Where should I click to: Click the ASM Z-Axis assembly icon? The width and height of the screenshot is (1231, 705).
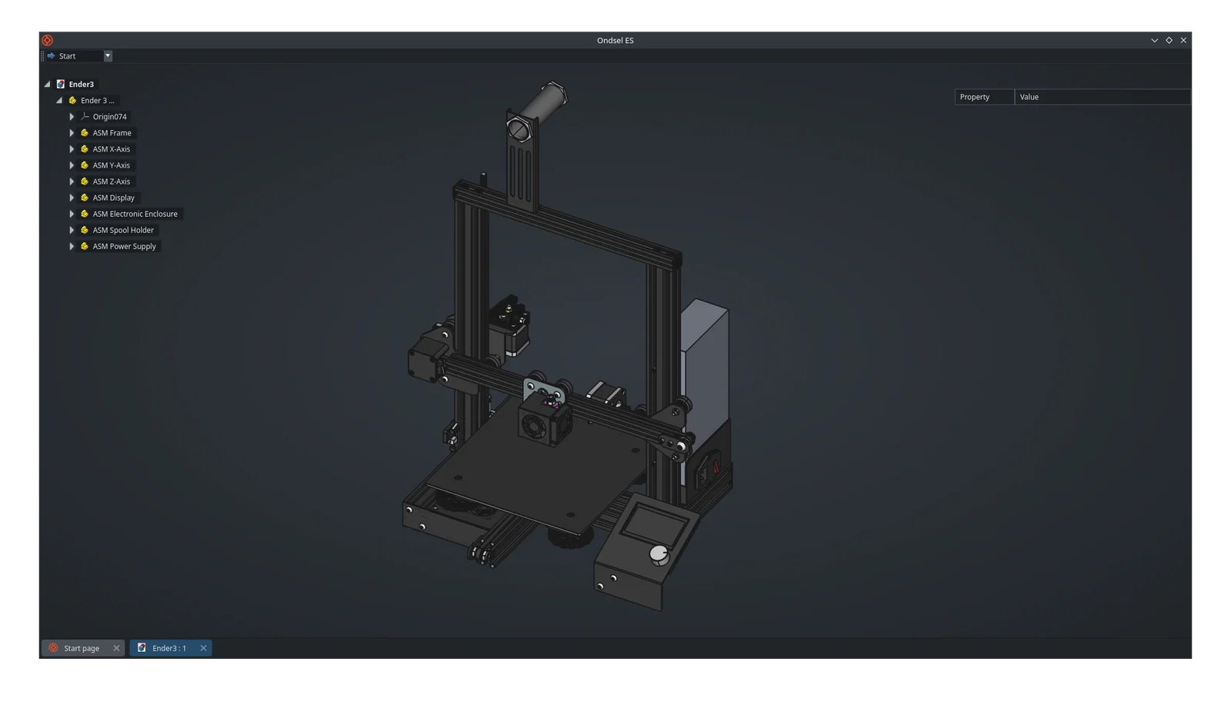[x=85, y=181]
